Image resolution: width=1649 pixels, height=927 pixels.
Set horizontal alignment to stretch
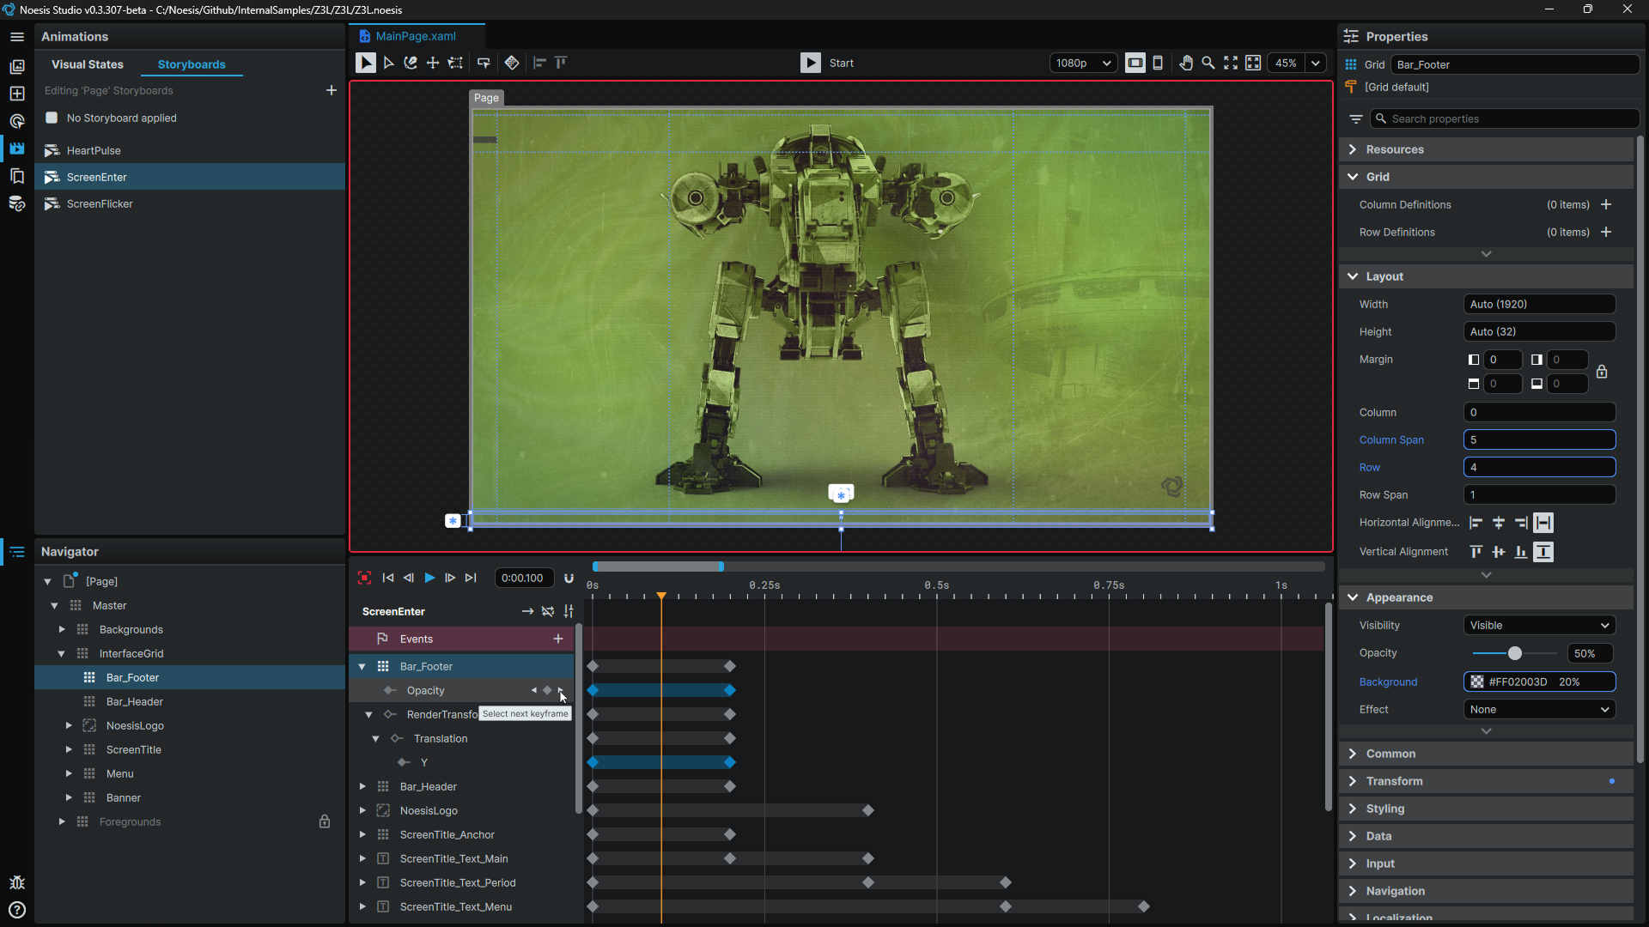tap(1543, 523)
